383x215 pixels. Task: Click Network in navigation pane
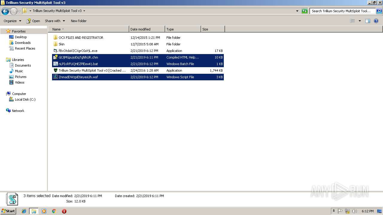click(x=18, y=111)
